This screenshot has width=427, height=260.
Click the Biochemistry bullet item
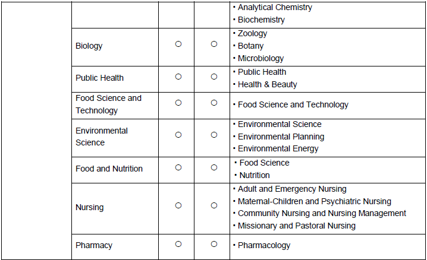[261, 20]
